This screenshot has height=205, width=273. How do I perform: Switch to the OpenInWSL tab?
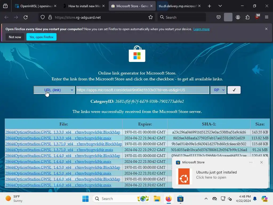tap(34, 6)
